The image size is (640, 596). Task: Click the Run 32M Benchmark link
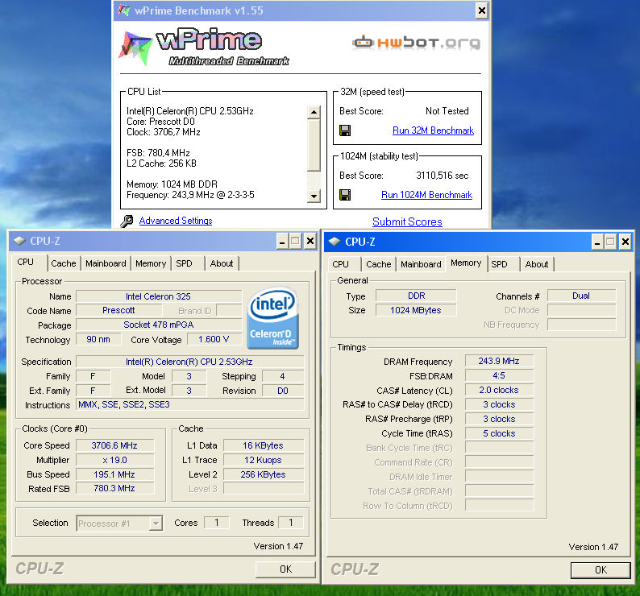(433, 130)
